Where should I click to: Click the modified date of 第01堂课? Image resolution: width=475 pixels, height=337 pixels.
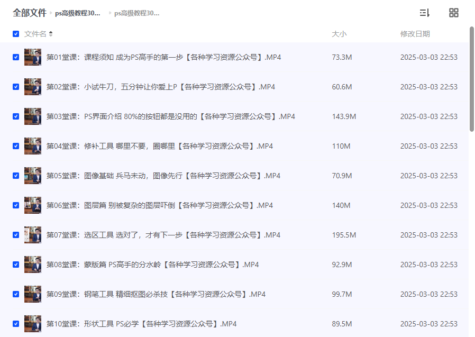tap(429, 57)
